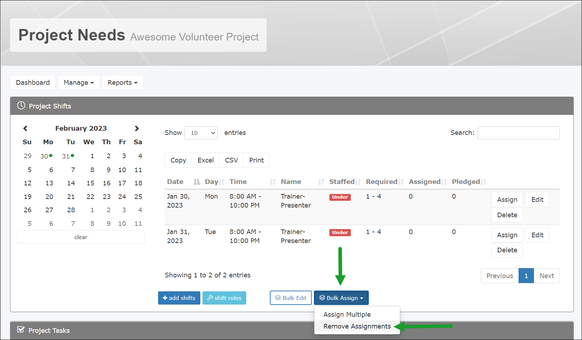
Task: Click Trainer-Presenter name in Tue row
Action: [x=296, y=236]
